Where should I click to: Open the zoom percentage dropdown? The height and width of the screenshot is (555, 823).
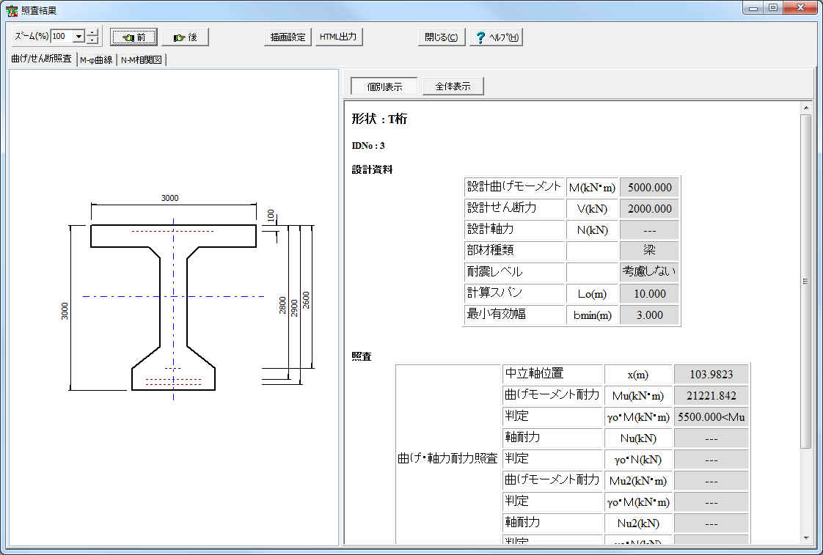[78, 37]
